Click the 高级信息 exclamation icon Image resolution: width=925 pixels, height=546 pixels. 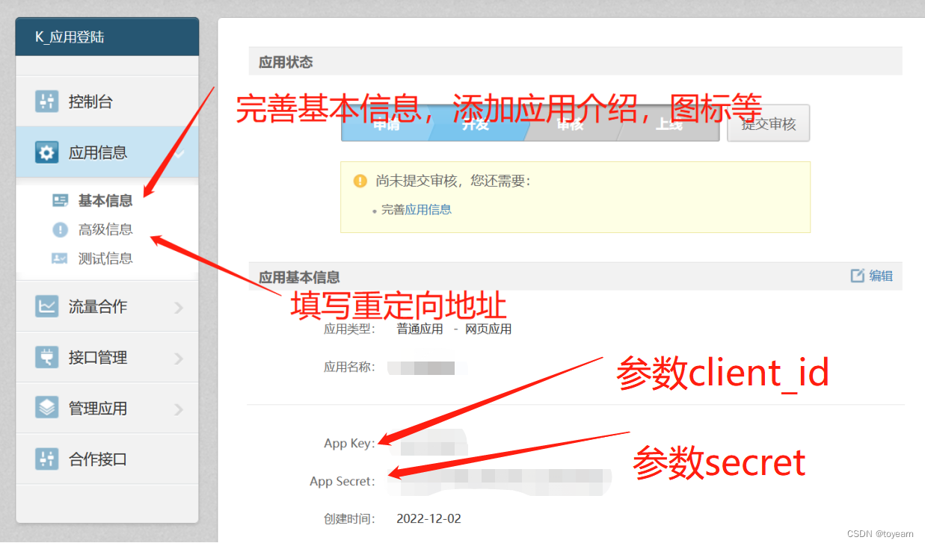61,229
